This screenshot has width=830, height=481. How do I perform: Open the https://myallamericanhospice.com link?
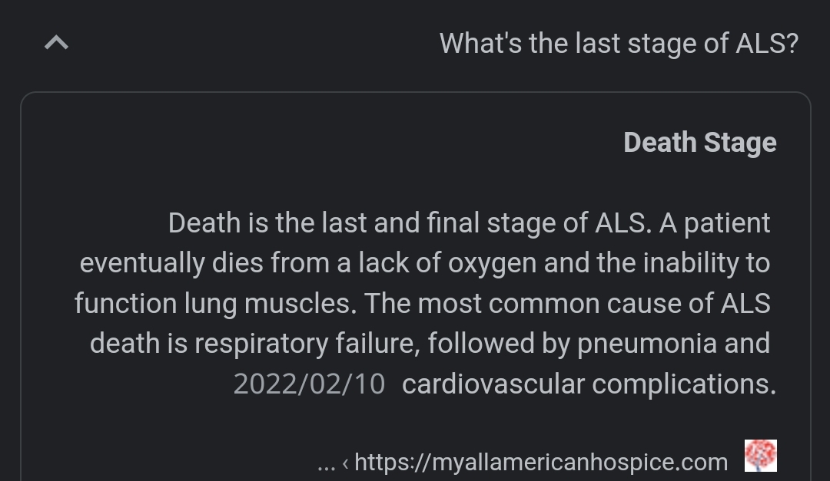click(x=541, y=463)
